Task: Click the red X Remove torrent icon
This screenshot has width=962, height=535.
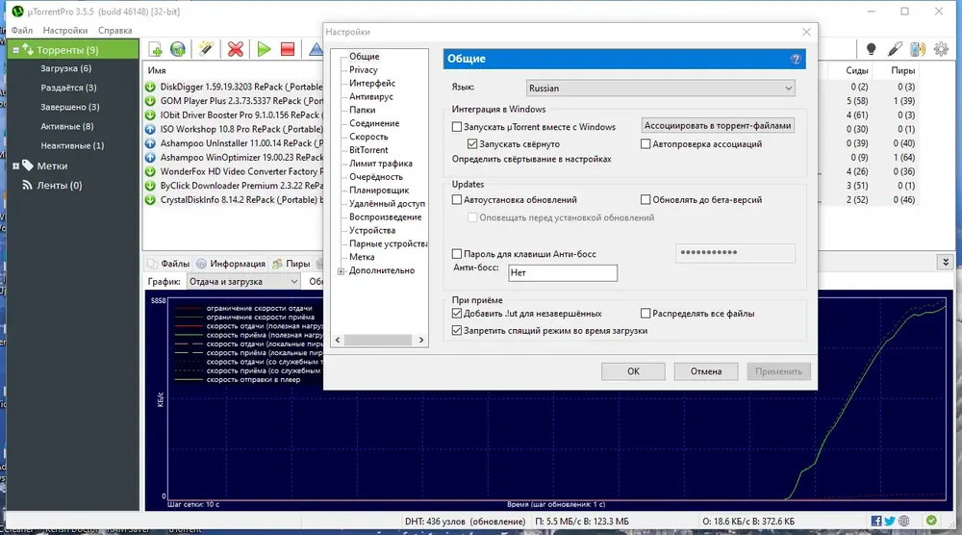Action: point(235,49)
